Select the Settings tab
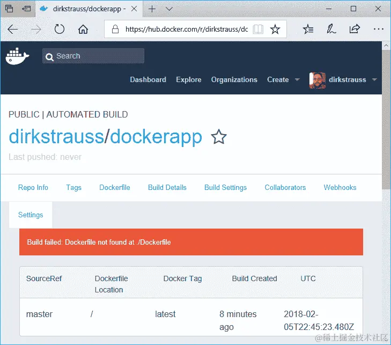This screenshot has width=391, height=345. coord(31,215)
